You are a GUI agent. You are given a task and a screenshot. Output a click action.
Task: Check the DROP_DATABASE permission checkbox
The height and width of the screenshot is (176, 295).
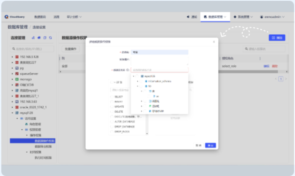coord(112,127)
